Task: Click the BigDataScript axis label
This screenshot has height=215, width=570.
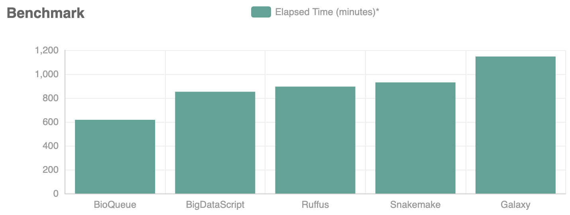Action: tap(215, 205)
